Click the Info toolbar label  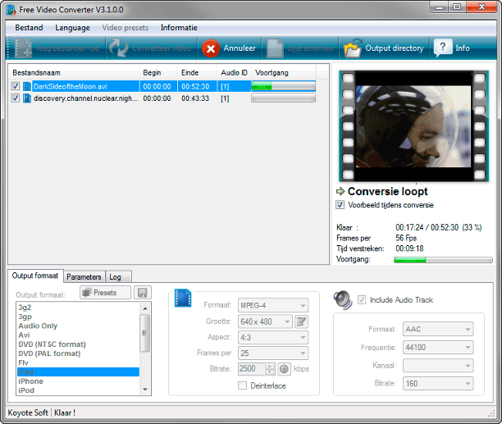[463, 48]
